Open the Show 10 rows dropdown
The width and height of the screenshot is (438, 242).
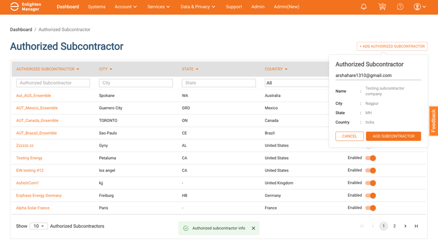click(x=39, y=226)
